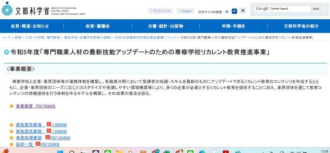Screen dimensions: 330x153
Task: Go to トップ in breadcrumb
Action: click(x=7, y=38)
